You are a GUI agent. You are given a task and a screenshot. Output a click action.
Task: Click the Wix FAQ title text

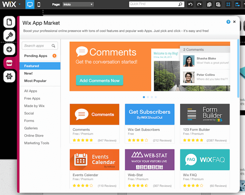tap(190, 175)
